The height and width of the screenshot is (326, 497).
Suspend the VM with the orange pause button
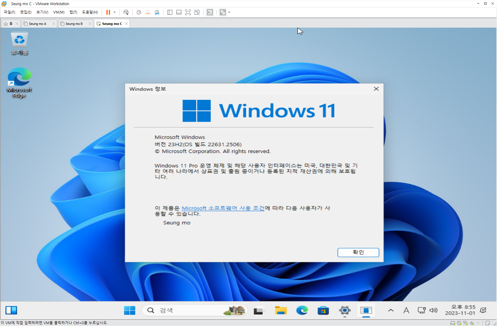108,12
